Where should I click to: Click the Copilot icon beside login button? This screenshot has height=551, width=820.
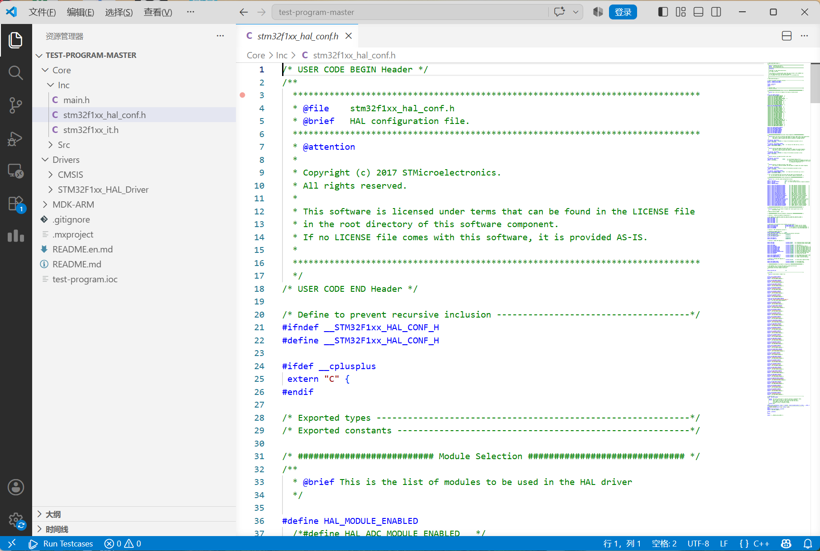pyautogui.click(x=598, y=12)
